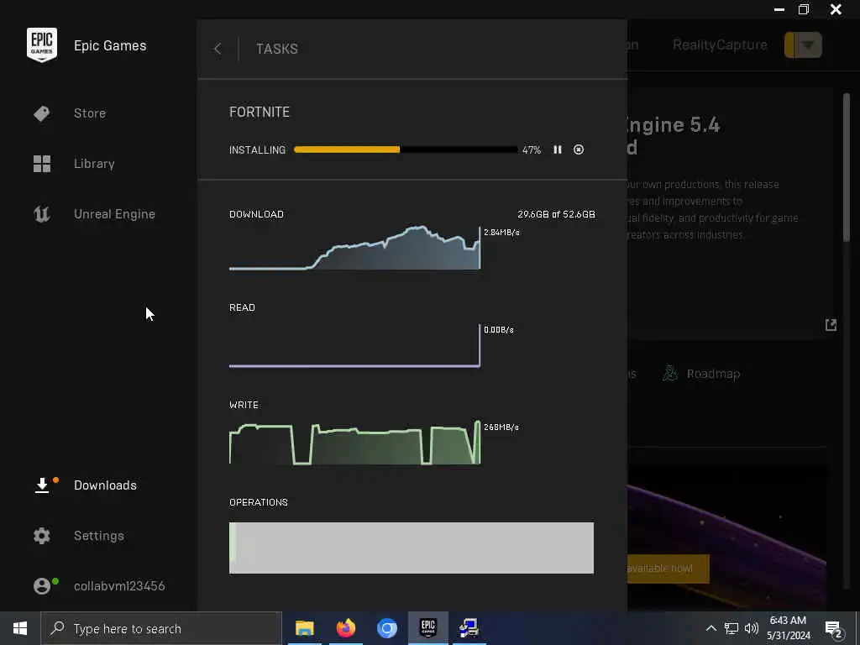Click the Roadmap icon
The width and height of the screenshot is (860, 645).
coord(670,374)
